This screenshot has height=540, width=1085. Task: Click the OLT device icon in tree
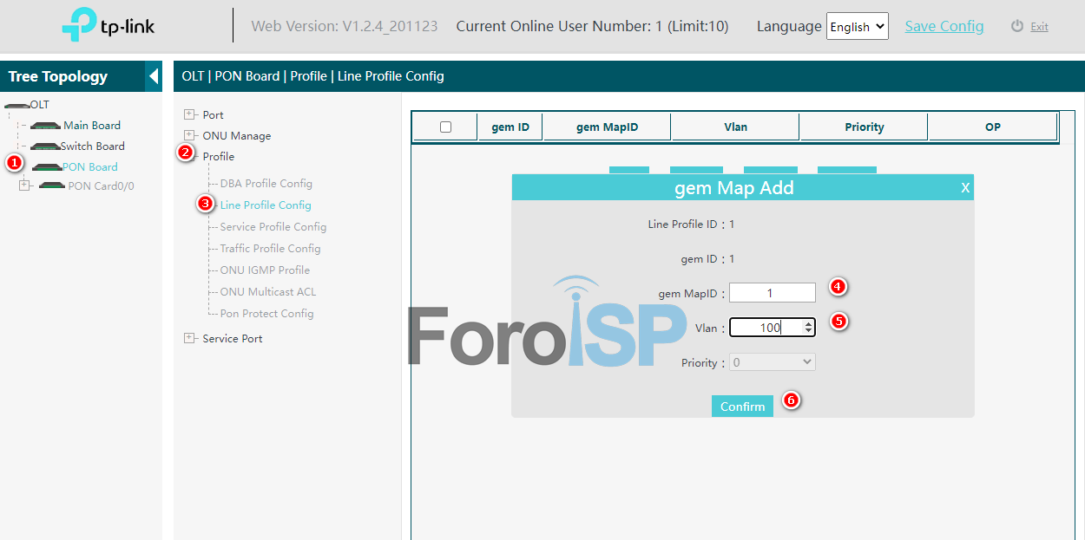16,105
